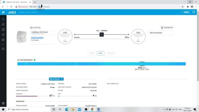Open the Chrome three-dot menu
The height and width of the screenshot is (112, 199).
(196, 7)
